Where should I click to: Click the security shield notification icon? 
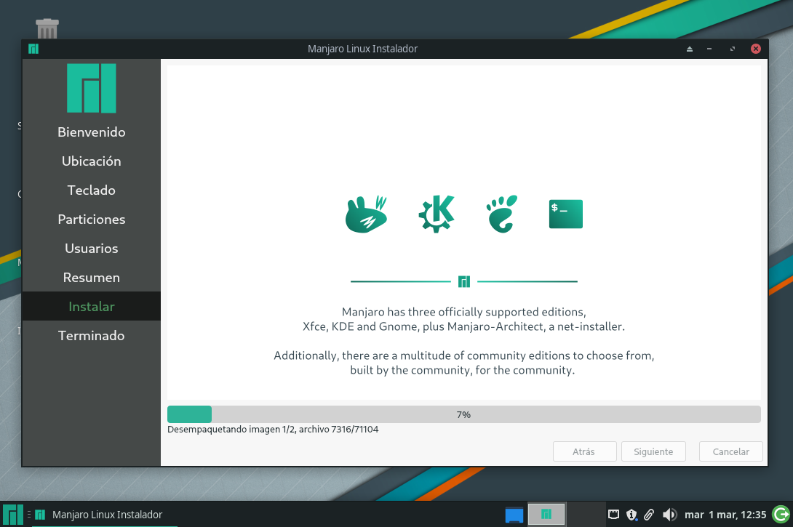[x=631, y=514]
